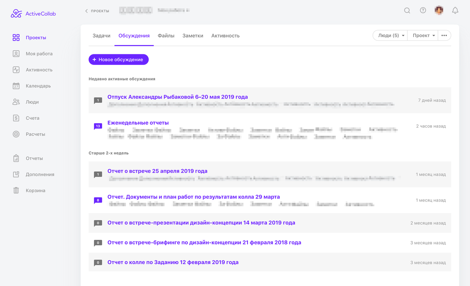Viewport: 470px width, 286px height.
Task: Expand the Проект dropdown
Action: click(x=423, y=35)
